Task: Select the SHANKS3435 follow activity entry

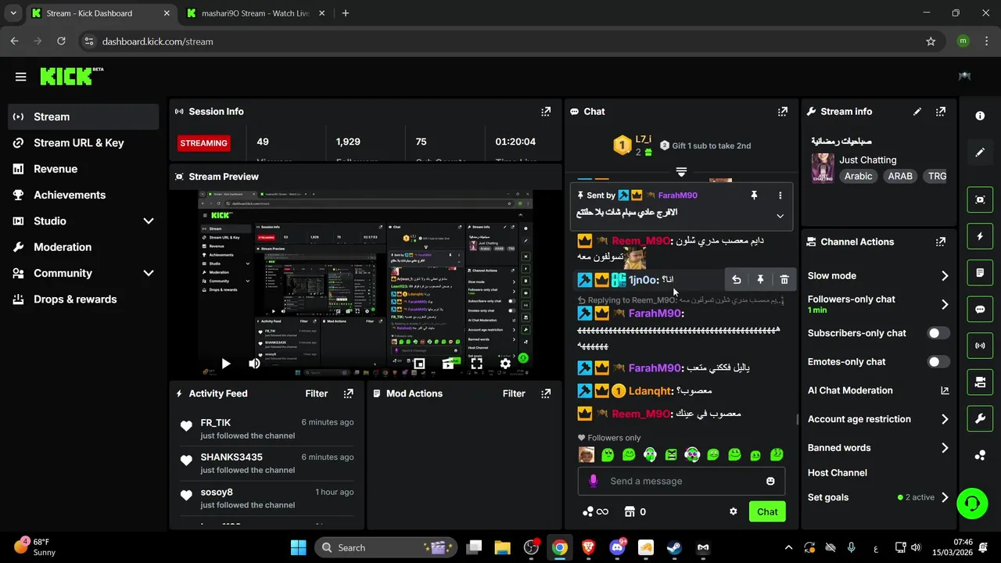Action: tap(268, 463)
